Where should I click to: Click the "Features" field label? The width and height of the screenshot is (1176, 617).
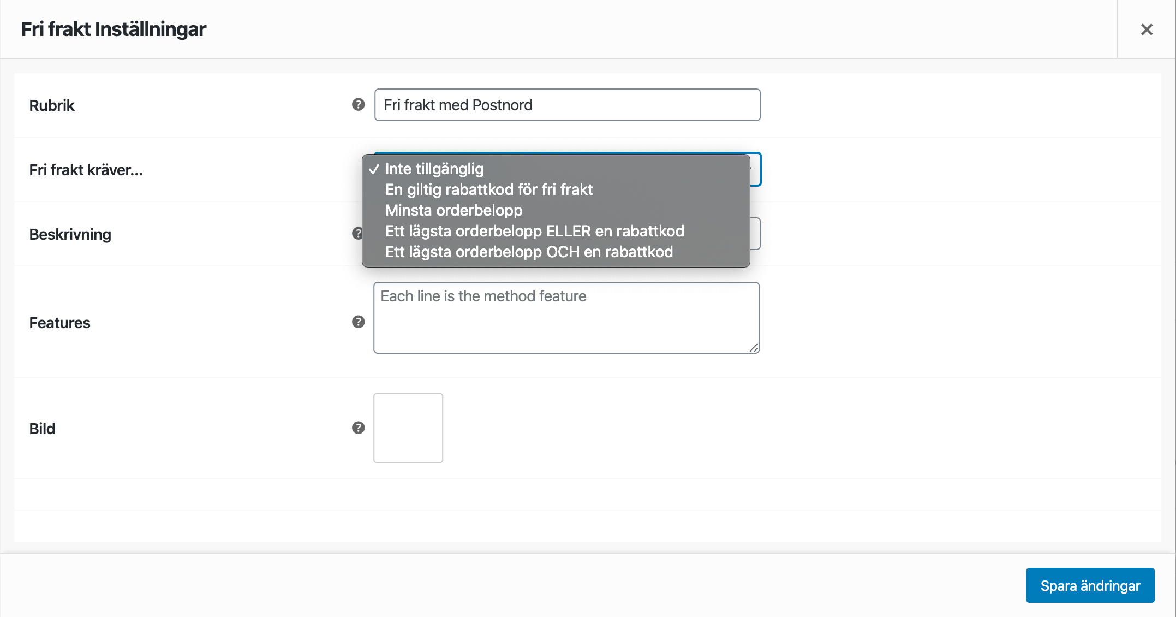59,323
